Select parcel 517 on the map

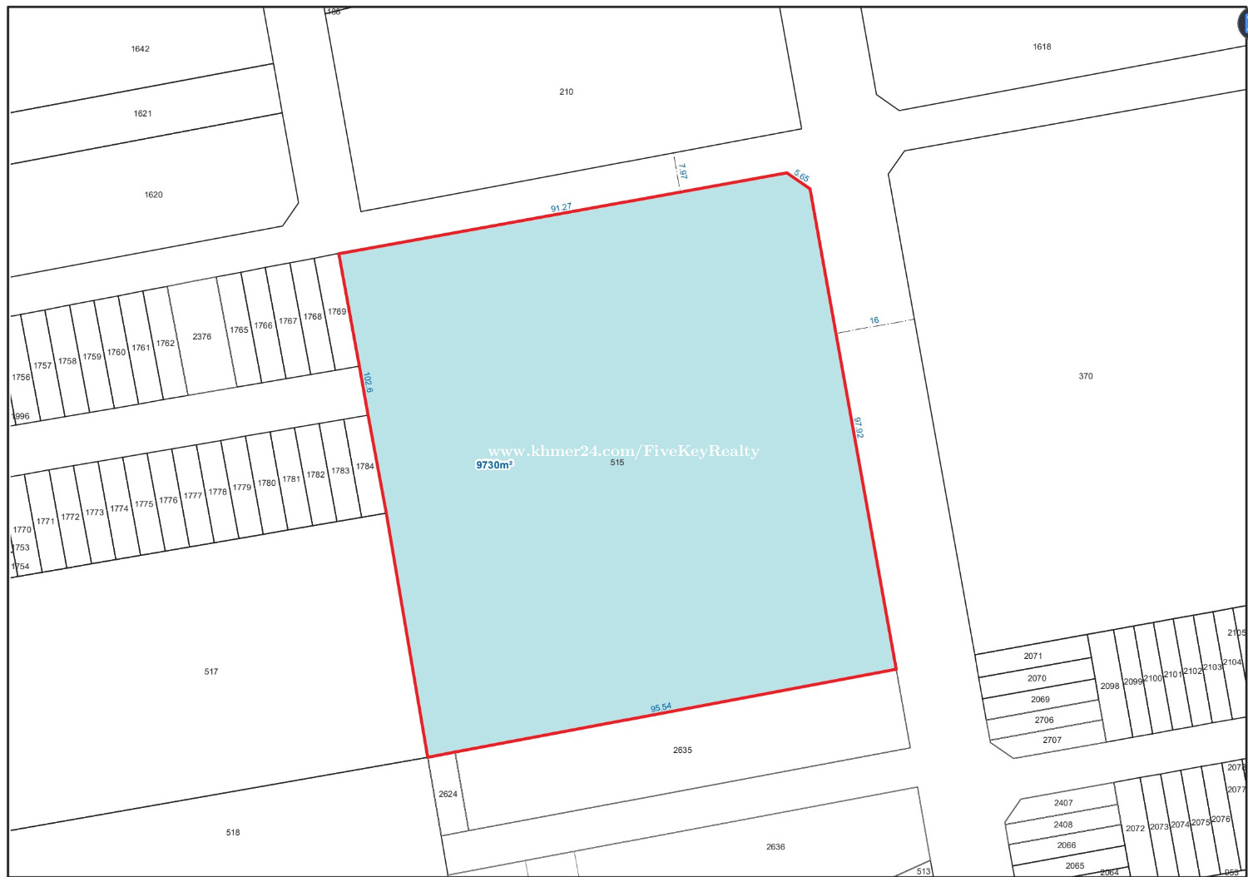point(211,671)
